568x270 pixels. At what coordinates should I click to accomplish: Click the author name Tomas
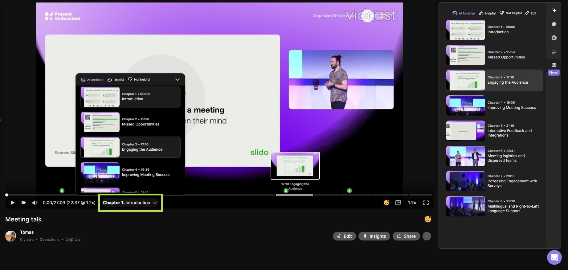pyautogui.click(x=27, y=232)
